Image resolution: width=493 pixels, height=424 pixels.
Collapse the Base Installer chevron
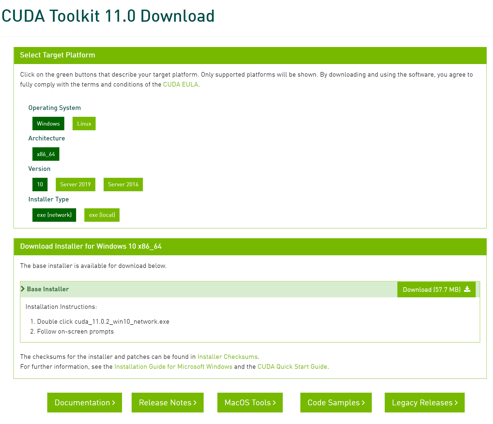[x=23, y=289]
